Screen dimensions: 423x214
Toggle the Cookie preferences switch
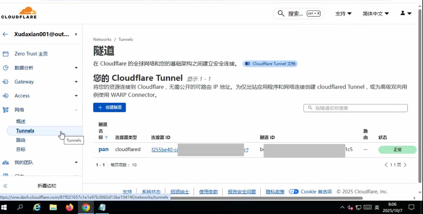point(294,191)
